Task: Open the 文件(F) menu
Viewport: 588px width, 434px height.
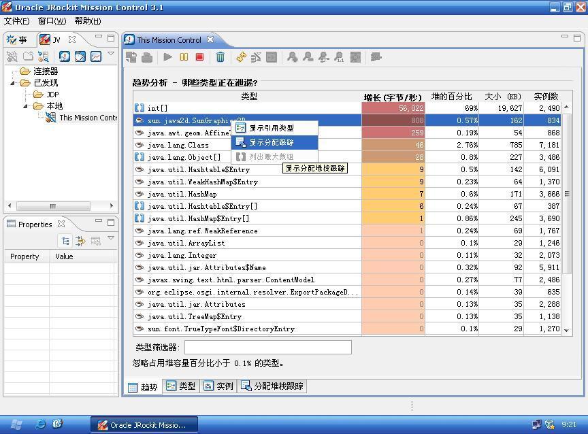Action: coord(16,21)
